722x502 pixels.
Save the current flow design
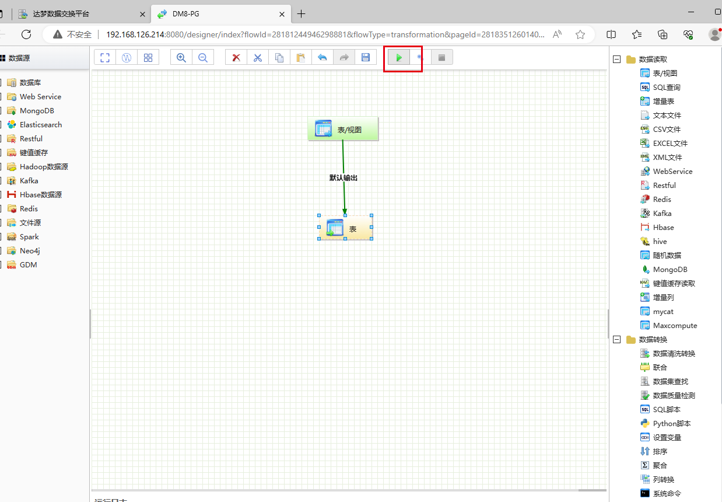(x=366, y=57)
